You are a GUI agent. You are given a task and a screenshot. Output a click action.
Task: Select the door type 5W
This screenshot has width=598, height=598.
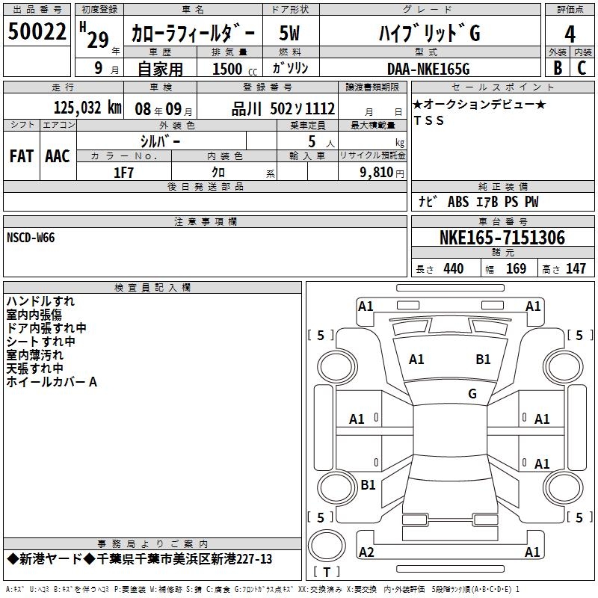(289, 33)
